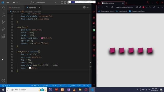Open the VS Code hamburger menu
Screen dimensions: 164x92
click(8, 2)
